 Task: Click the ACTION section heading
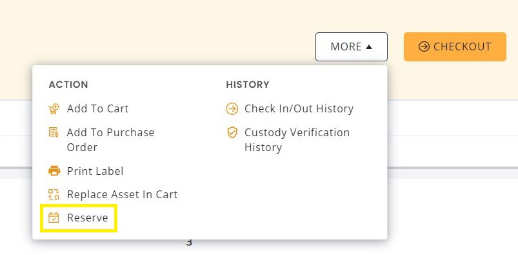coord(68,85)
